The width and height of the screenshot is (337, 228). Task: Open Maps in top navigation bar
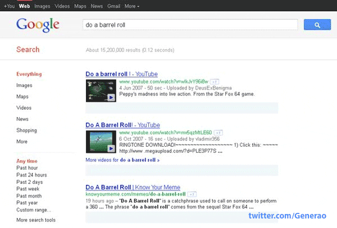pyautogui.click(x=80, y=6)
